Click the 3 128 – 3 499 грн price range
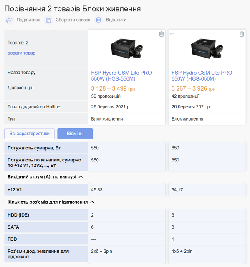This screenshot has width=250, height=267. click(113, 88)
